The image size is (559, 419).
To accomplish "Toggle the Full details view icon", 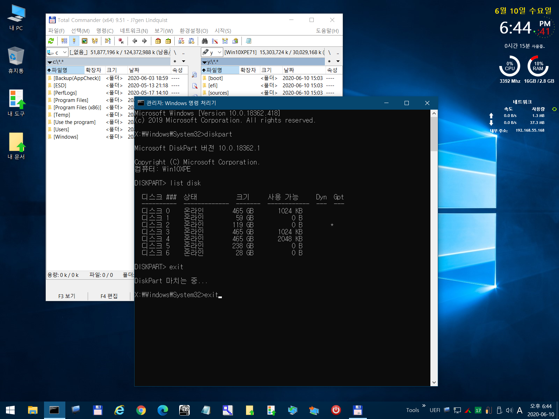I will point(74,41).
